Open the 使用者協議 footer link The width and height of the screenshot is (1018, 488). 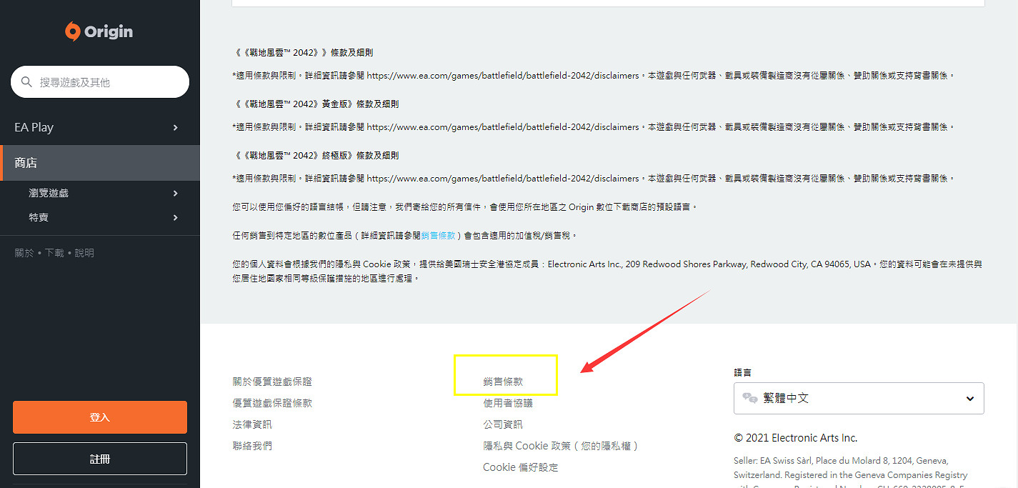click(x=507, y=403)
